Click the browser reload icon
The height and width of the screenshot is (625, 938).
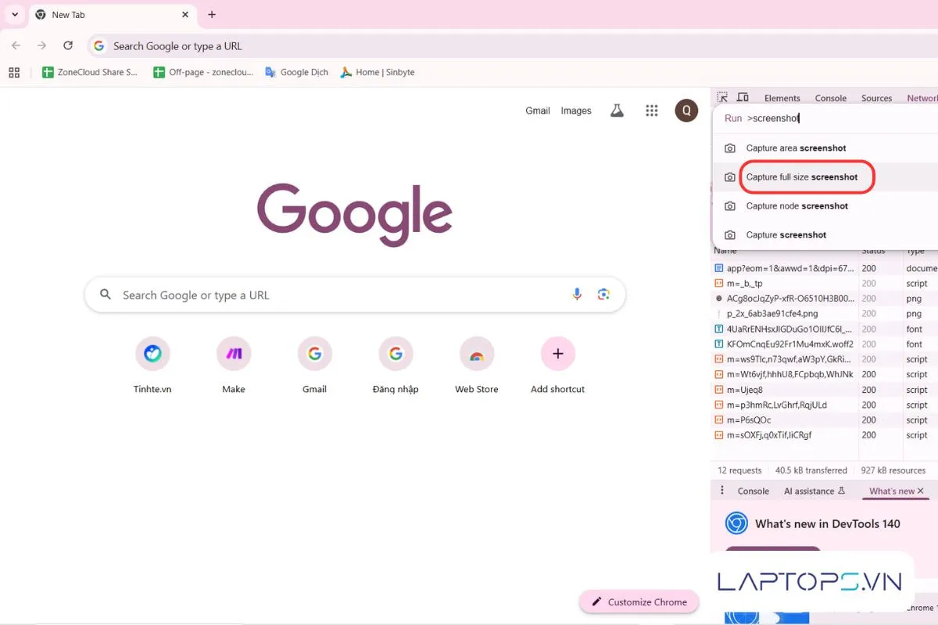click(67, 45)
